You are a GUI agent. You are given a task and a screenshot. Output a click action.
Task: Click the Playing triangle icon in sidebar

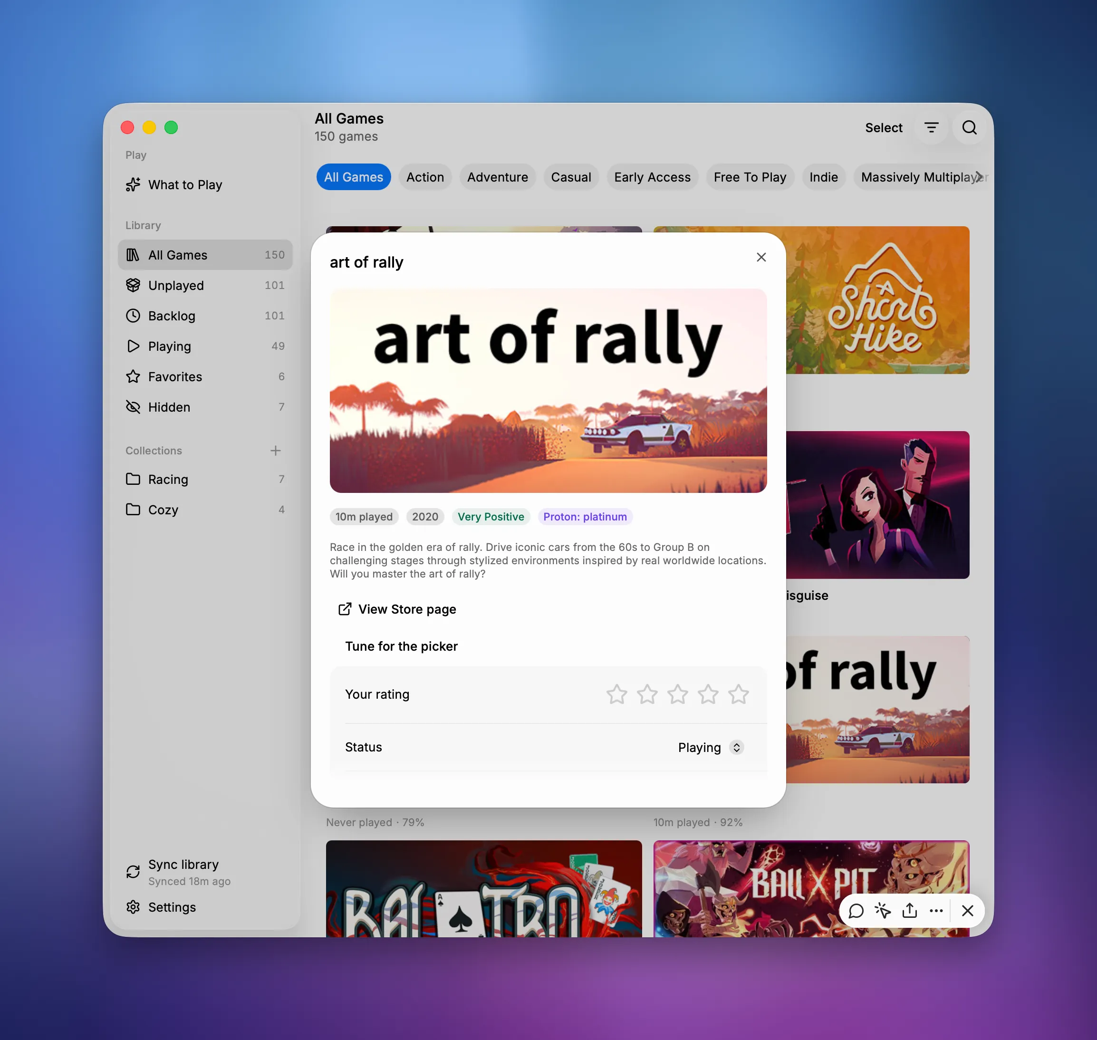coord(133,347)
